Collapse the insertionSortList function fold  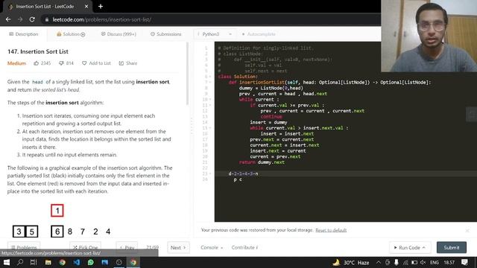click(210, 83)
